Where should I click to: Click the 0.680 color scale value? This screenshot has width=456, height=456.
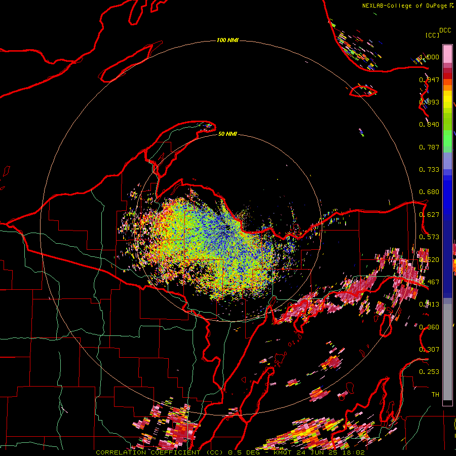pyautogui.click(x=429, y=192)
